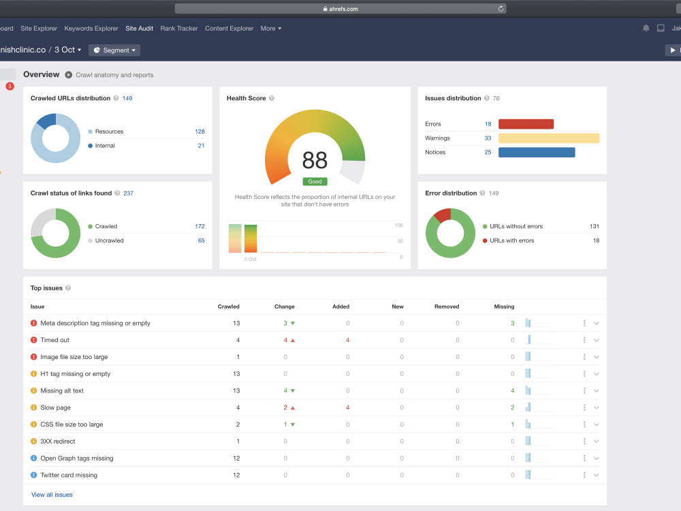Open the monitor icon in top bar
681x511 pixels.
pos(661,28)
